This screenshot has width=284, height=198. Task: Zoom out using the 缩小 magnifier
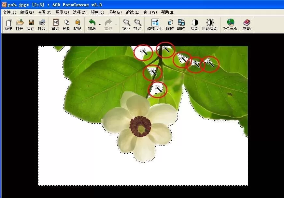pyautogui.click(x=126, y=25)
